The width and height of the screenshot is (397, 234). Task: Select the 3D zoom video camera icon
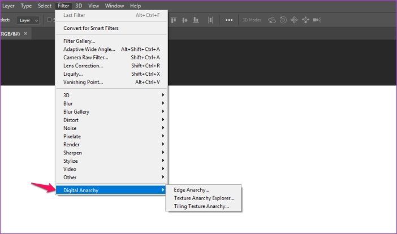[x=317, y=20]
